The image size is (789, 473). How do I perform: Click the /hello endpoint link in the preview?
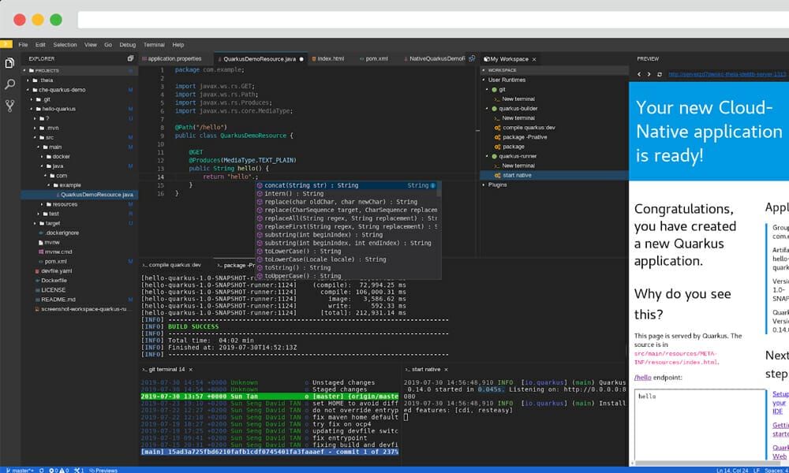(x=644, y=377)
